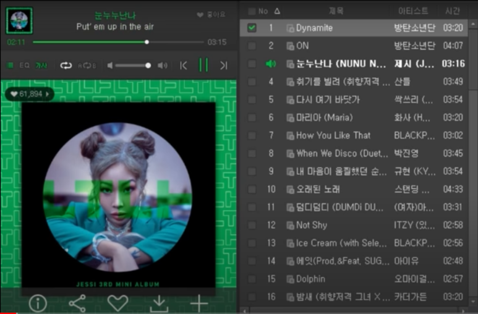This screenshot has height=314, width=478.
Task: Click the file icon beside 덤디덤디
Action: (x=290, y=208)
